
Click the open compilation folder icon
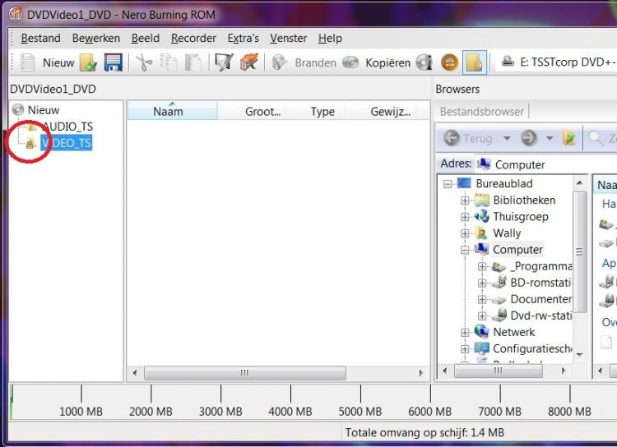coord(88,62)
